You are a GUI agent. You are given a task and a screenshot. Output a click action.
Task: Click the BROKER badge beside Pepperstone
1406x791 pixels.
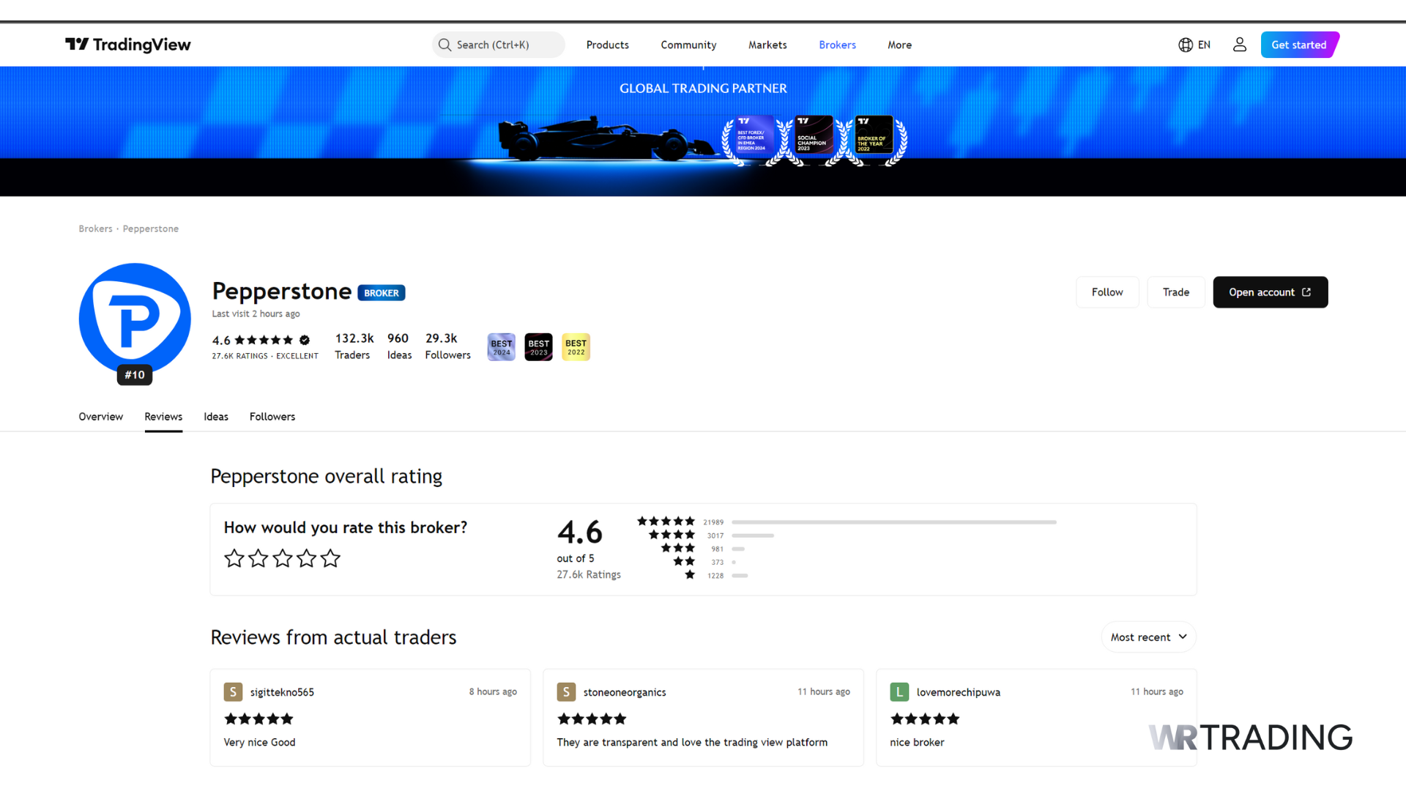tap(382, 293)
